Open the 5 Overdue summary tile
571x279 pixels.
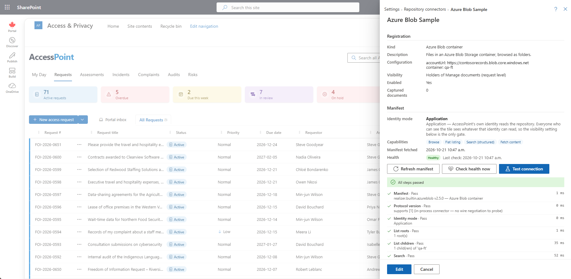(135, 95)
